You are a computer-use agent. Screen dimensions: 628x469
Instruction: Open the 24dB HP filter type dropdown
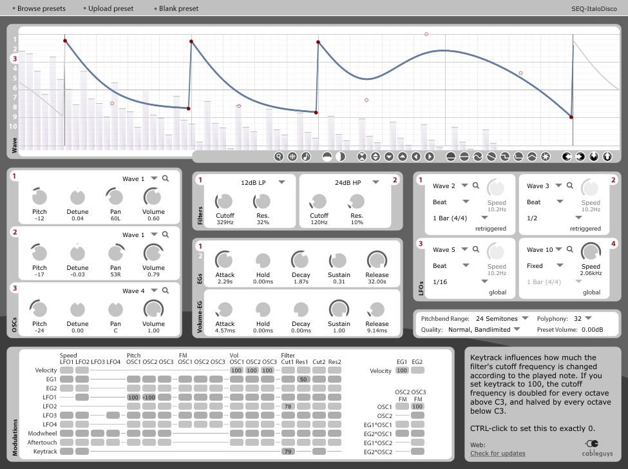coord(376,182)
